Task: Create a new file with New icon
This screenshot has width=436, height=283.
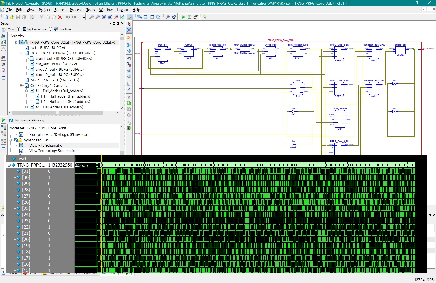Action: point(5,17)
